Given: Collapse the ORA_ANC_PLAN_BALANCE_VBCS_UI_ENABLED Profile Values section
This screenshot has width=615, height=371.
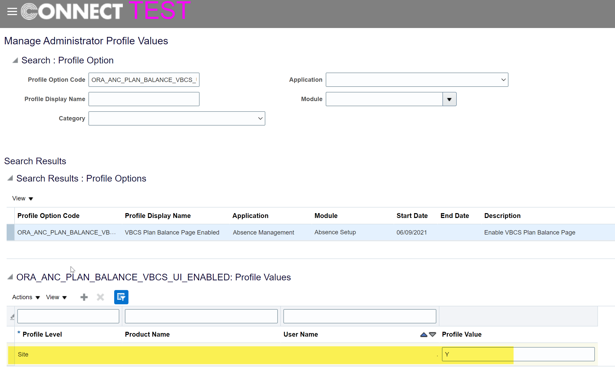Looking at the screenshot, I should [10, 277].
